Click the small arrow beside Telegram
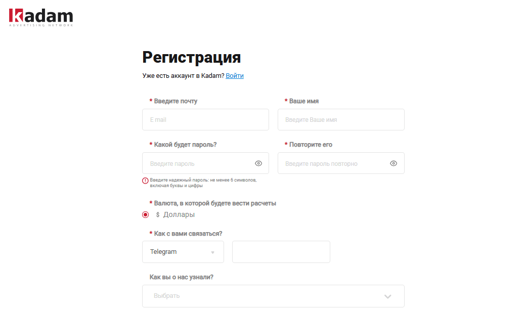This screenshot has height=310, width=524. [213, 252]
